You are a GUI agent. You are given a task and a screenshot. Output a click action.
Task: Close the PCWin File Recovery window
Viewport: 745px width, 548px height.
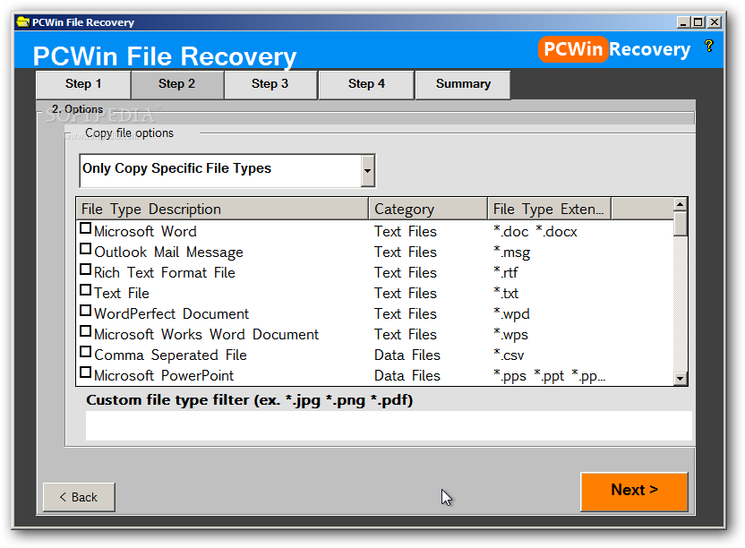coord(715,21)
